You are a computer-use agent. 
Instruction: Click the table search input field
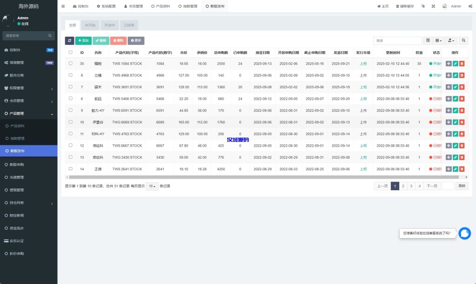pos(391,41)
